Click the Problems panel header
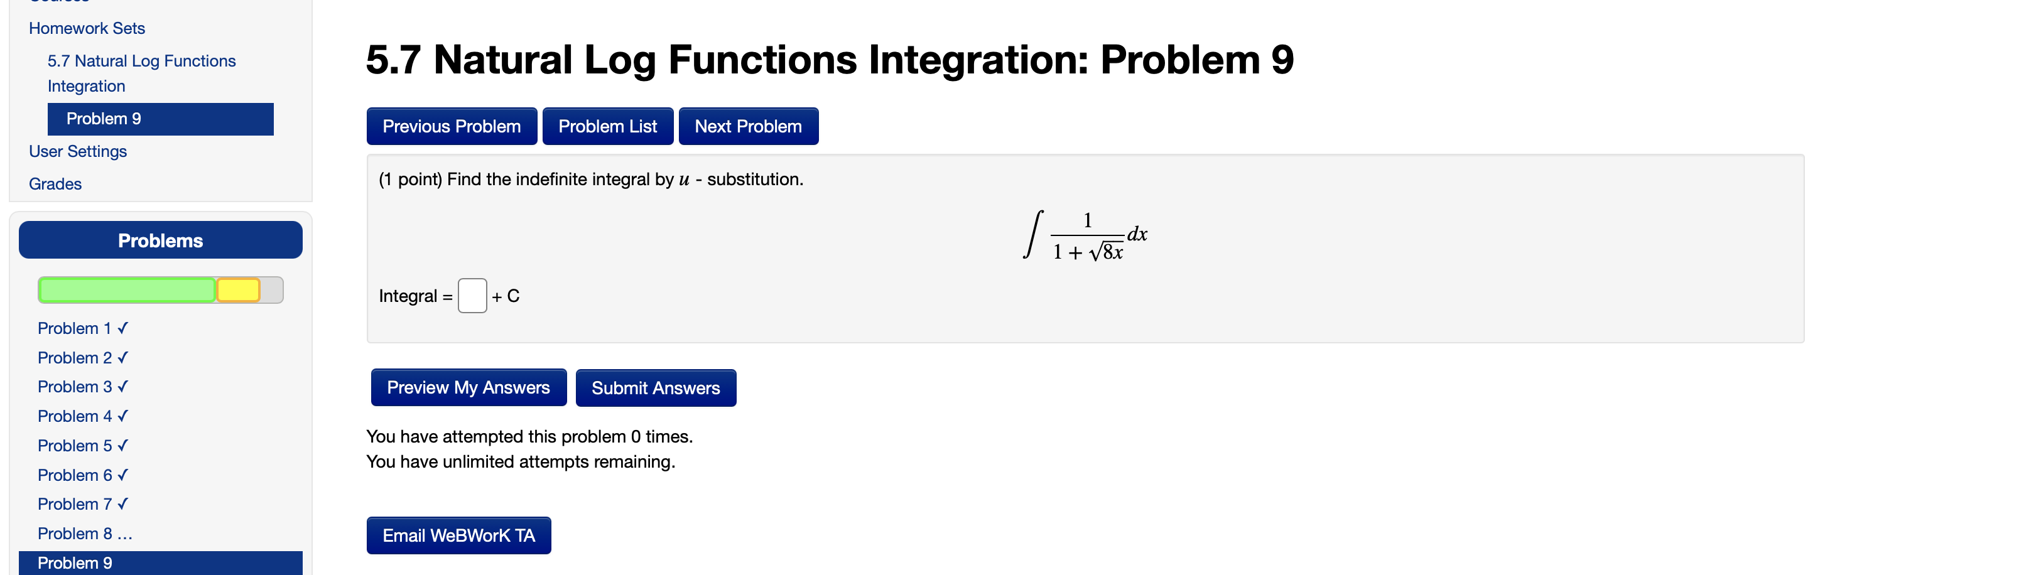This screenshot has height=575, width=2026. [x=160, y=240]
